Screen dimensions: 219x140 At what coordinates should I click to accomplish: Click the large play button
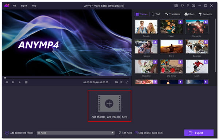[13, 82]
